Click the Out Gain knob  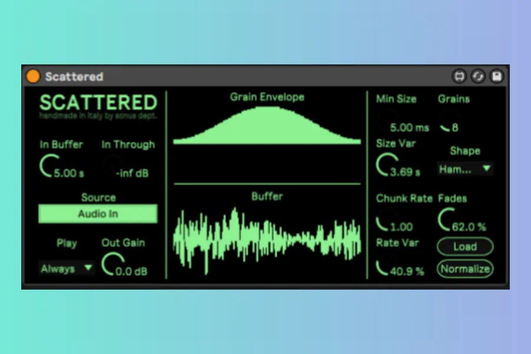click(110, 264)
